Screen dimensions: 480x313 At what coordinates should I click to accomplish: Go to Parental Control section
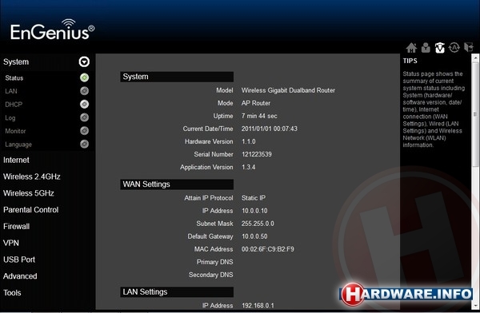point(31,210)
